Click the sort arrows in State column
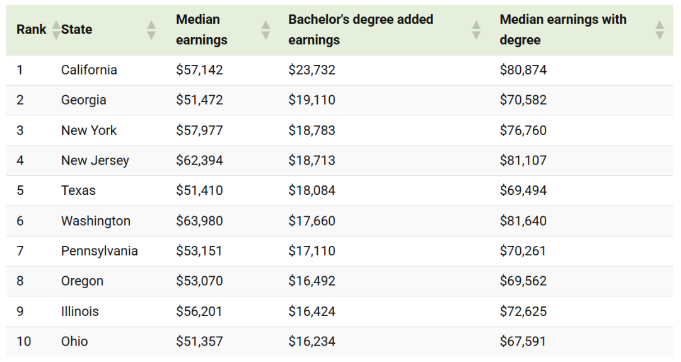 point(151,30)
